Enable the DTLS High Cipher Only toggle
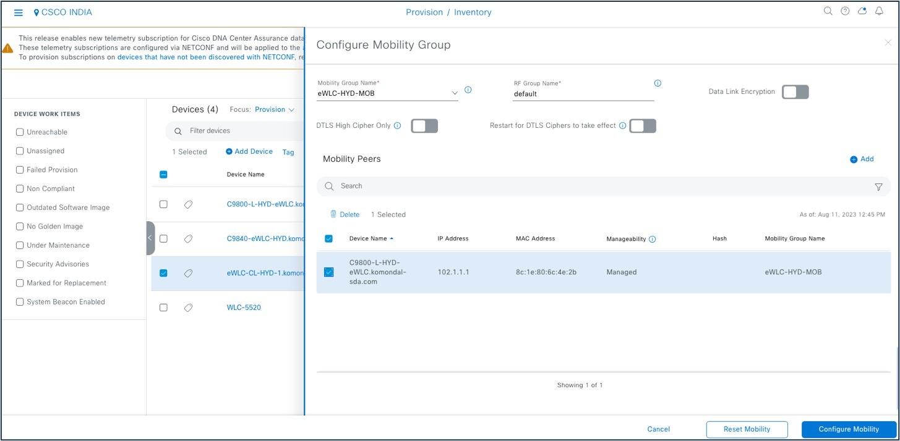The image size is (900, 441). tap(425, 125)
